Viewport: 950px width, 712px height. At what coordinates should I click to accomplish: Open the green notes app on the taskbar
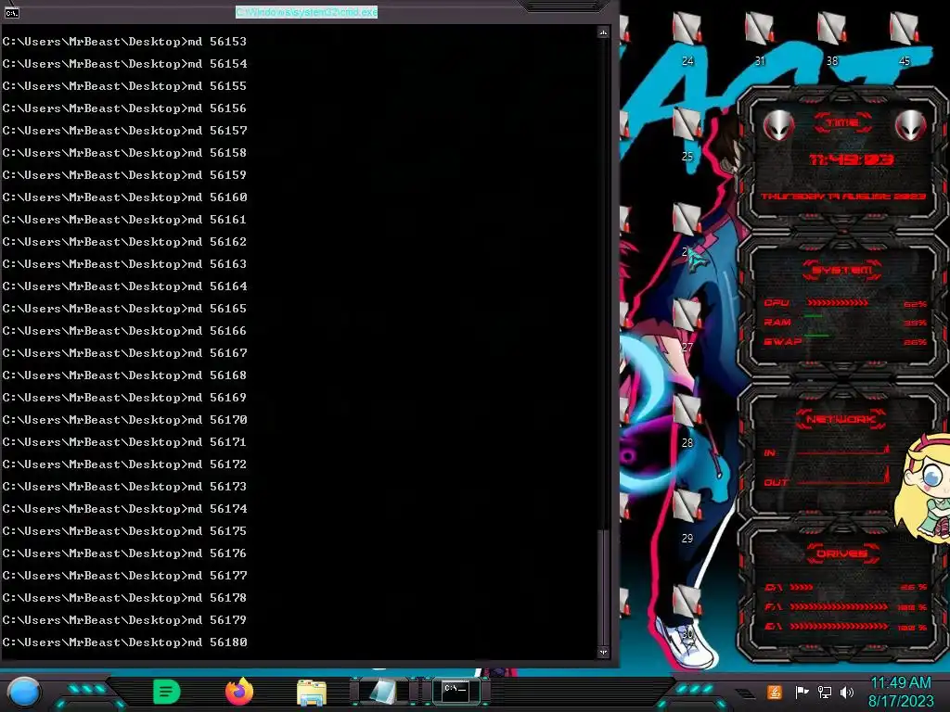tap(167, 692)
